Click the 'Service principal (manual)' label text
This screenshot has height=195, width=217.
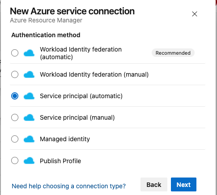pyautogui.click(x=77, y=117)
